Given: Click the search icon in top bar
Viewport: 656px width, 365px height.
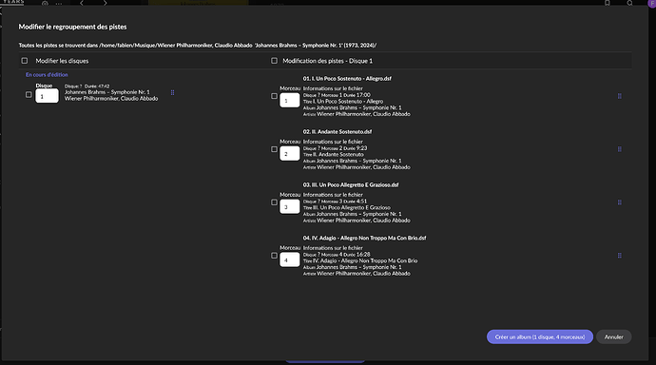Looking at the screenshot, I should (629, 3).
